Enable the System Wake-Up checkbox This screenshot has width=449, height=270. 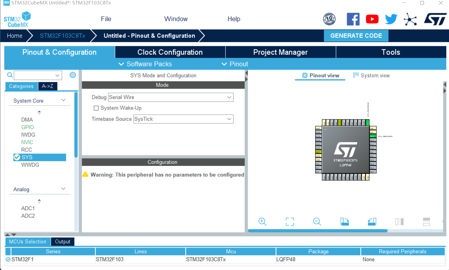point(96,108)
